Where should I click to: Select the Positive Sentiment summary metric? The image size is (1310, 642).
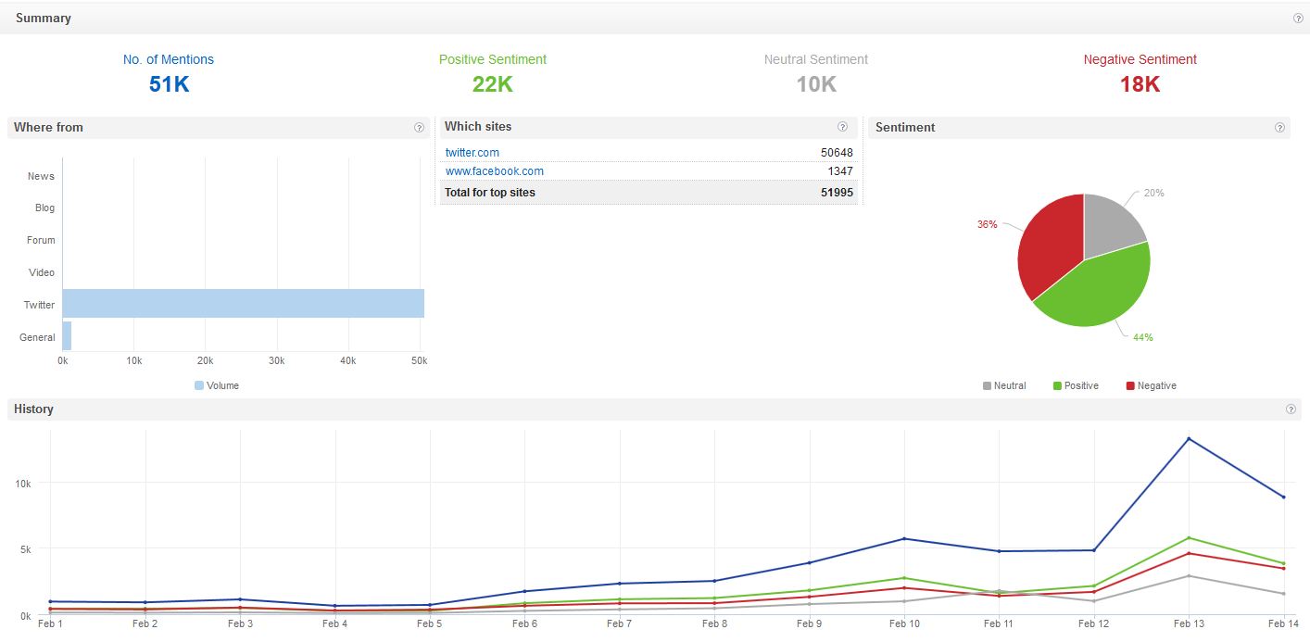492,59
